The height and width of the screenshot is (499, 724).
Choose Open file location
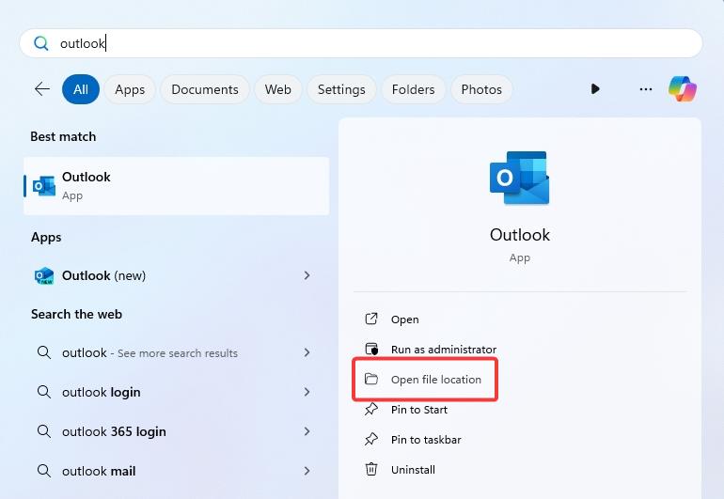click(x=435, y=380)
